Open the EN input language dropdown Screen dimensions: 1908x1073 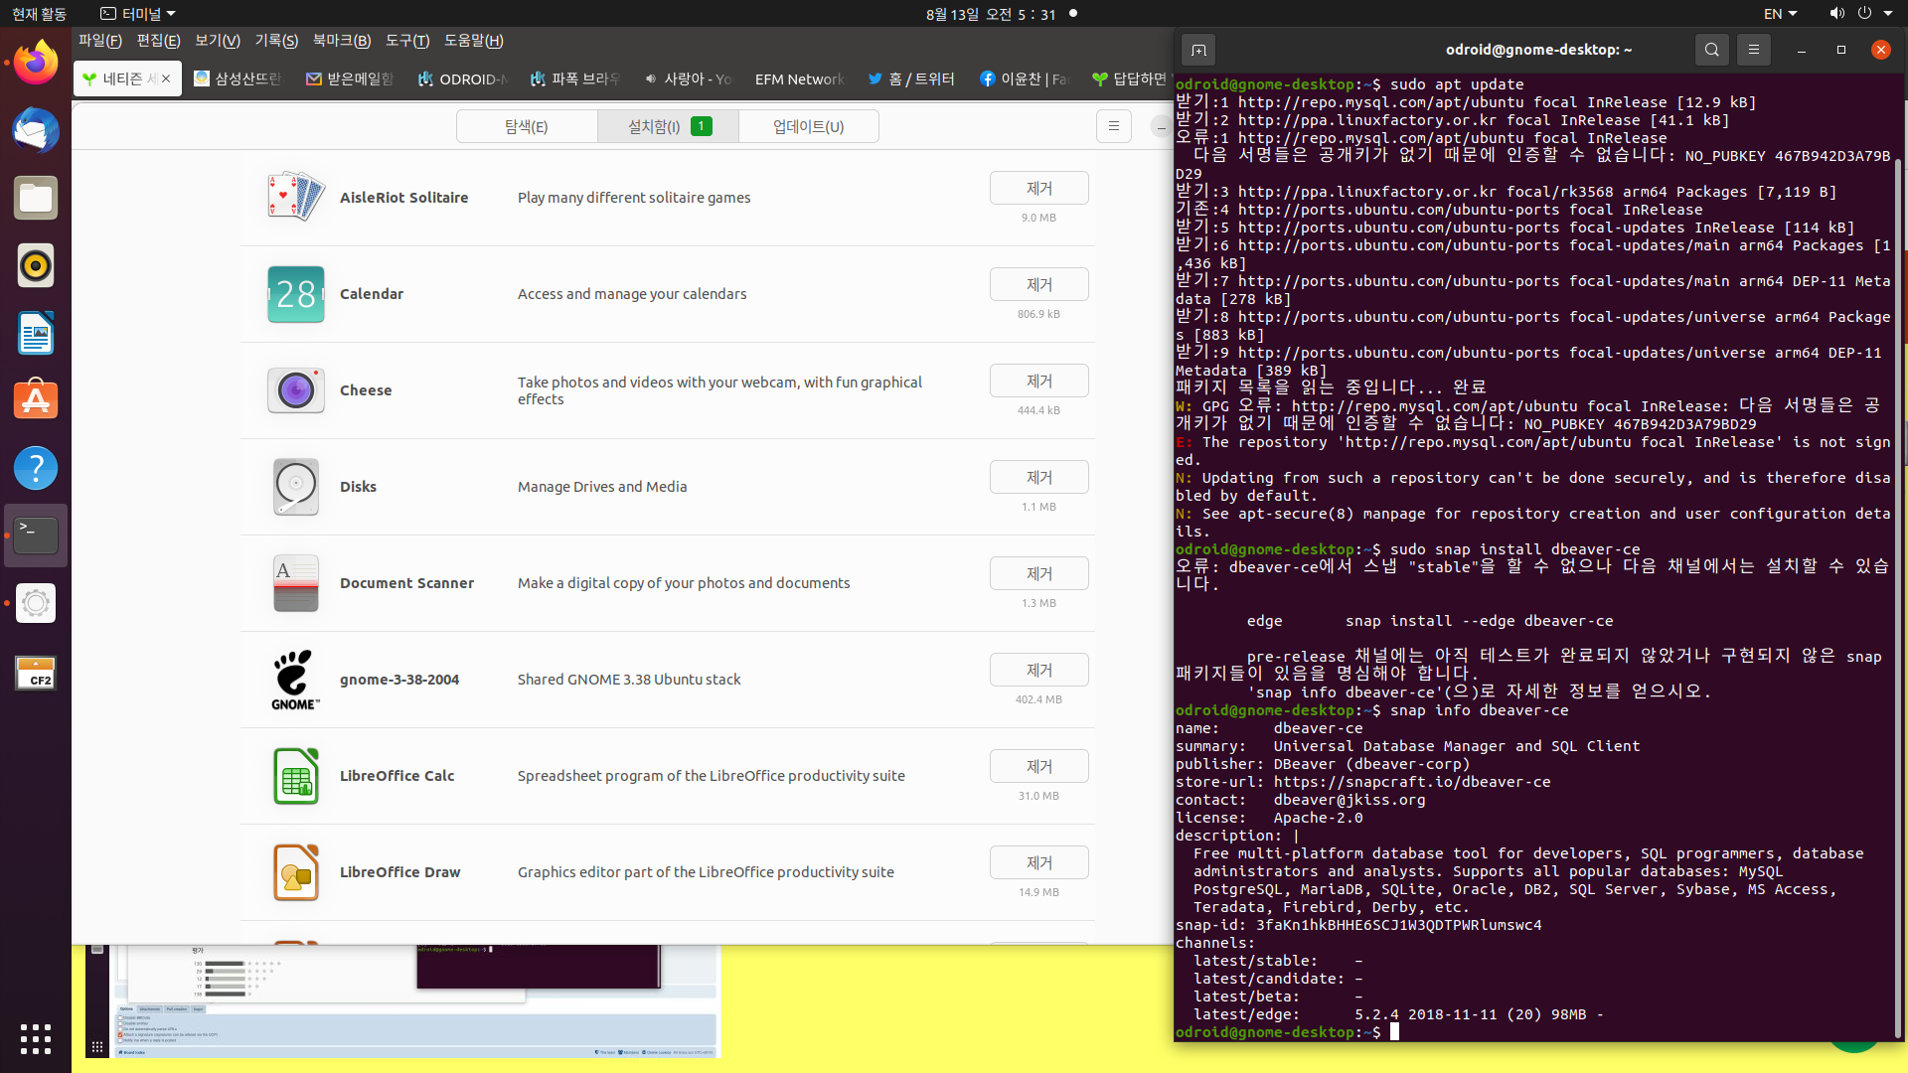coord(1780,14)
